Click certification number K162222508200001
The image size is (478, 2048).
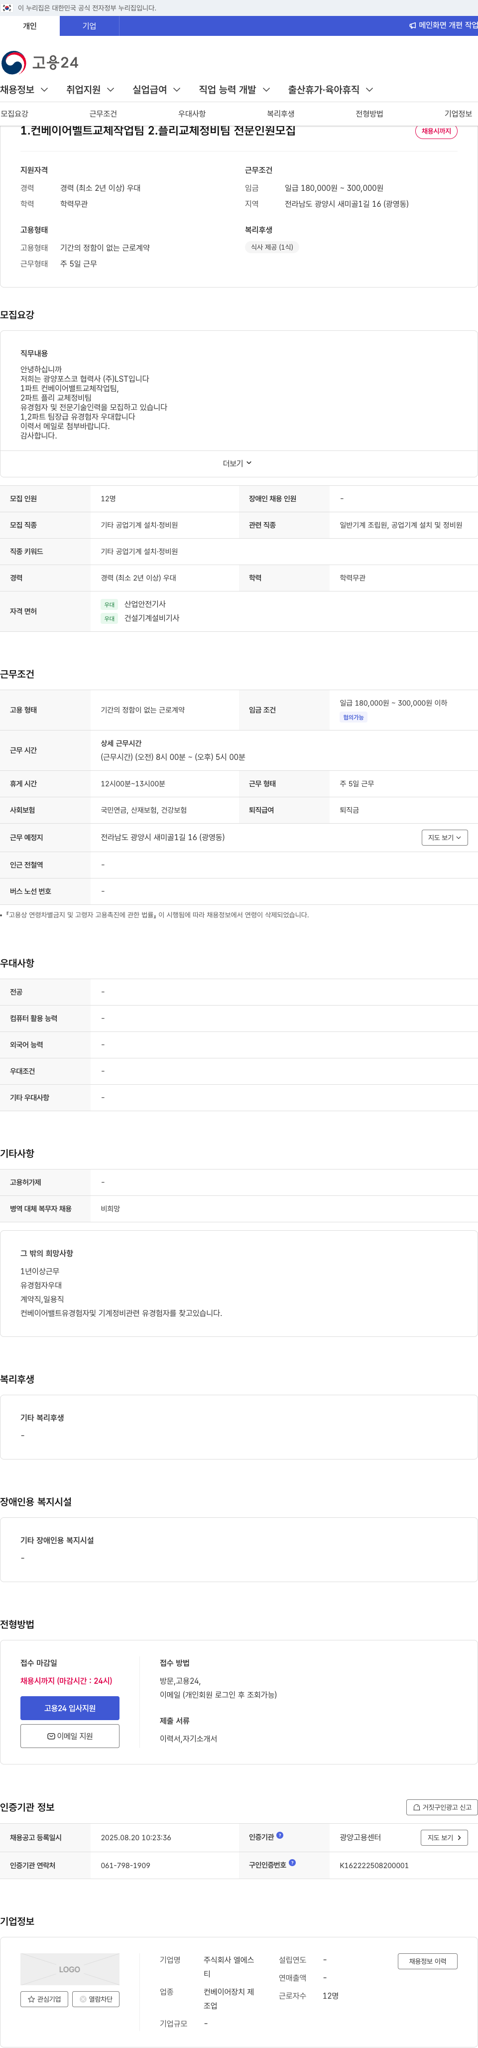tap(374, 1865)
